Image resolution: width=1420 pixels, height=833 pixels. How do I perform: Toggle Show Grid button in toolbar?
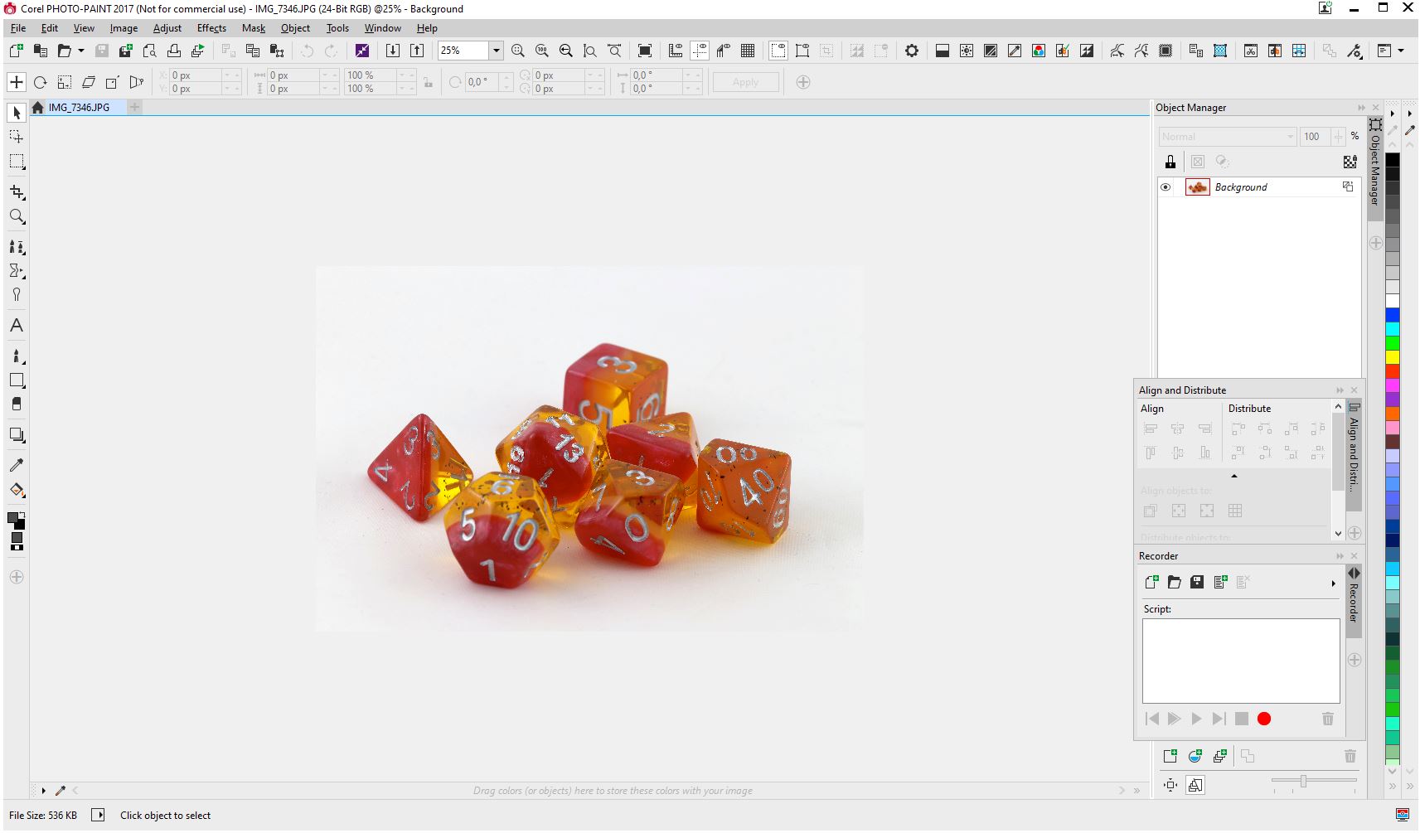(748, 51)
